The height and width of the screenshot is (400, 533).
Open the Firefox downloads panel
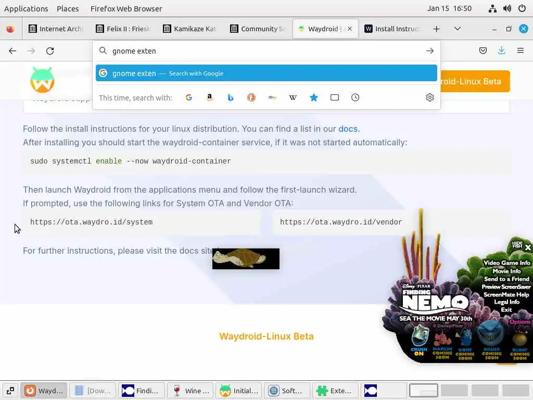(501, 51)
